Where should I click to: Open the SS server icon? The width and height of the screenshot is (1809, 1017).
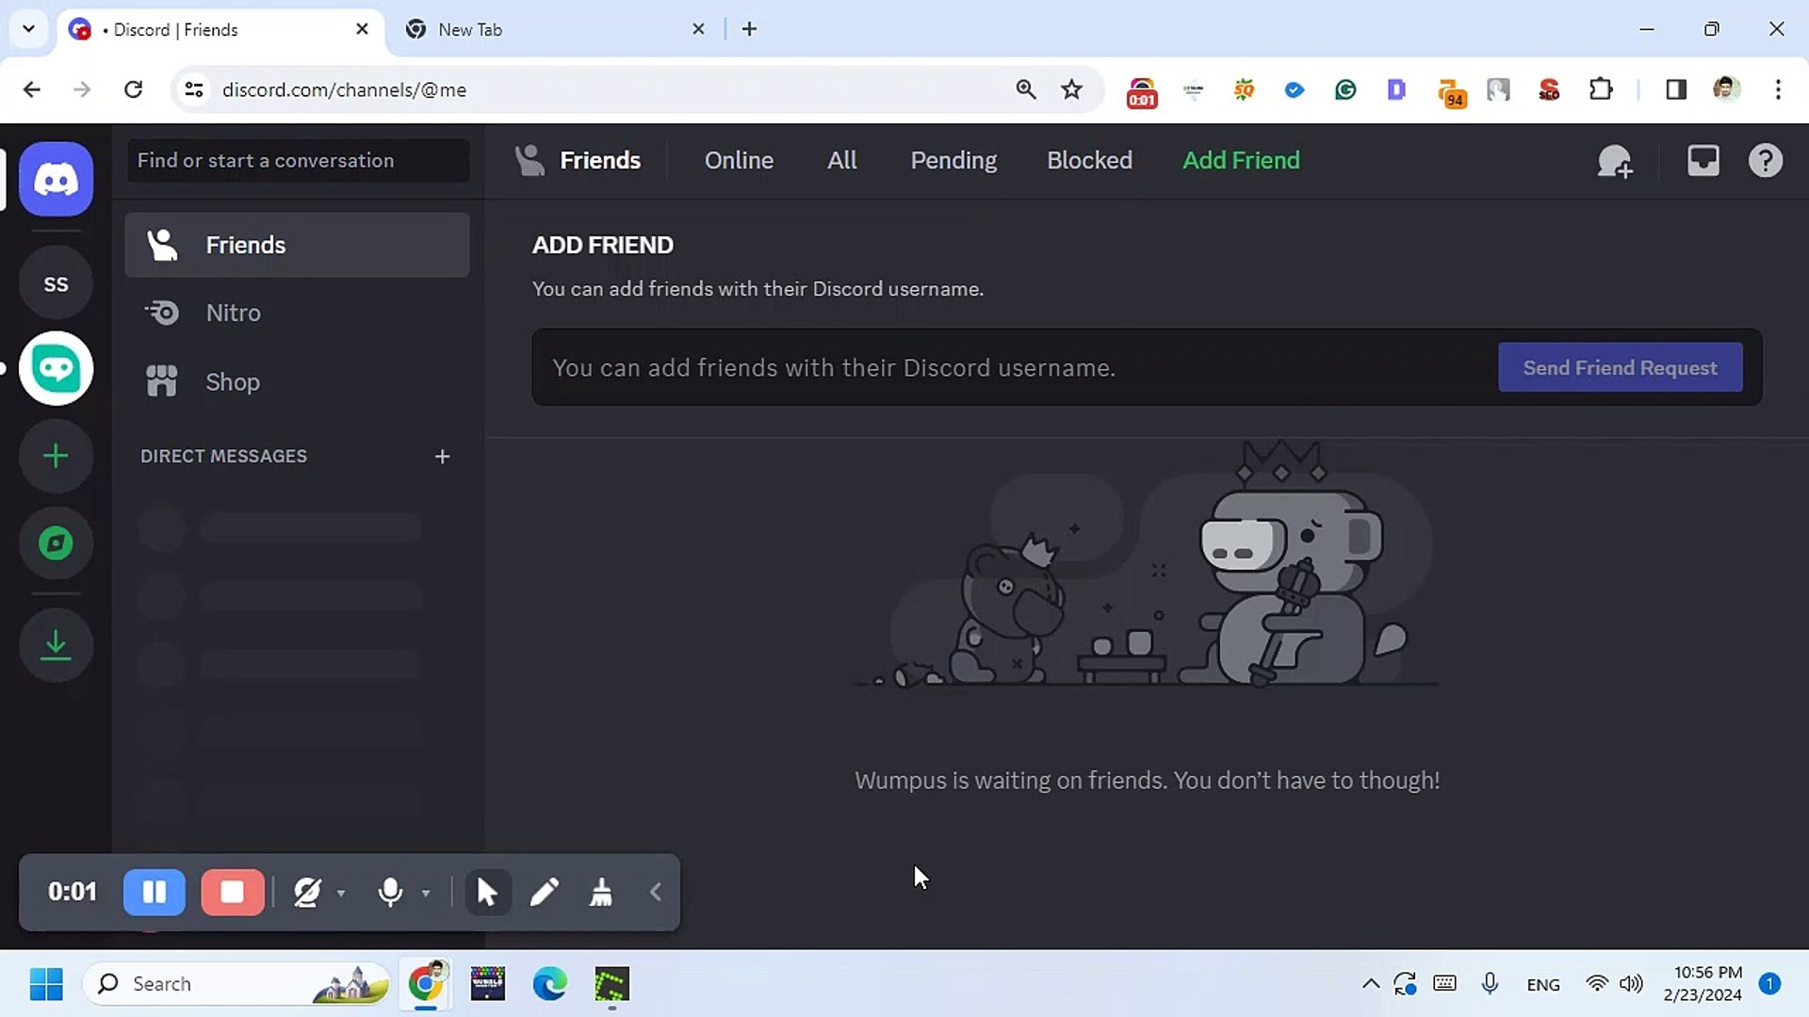point(56,282)
